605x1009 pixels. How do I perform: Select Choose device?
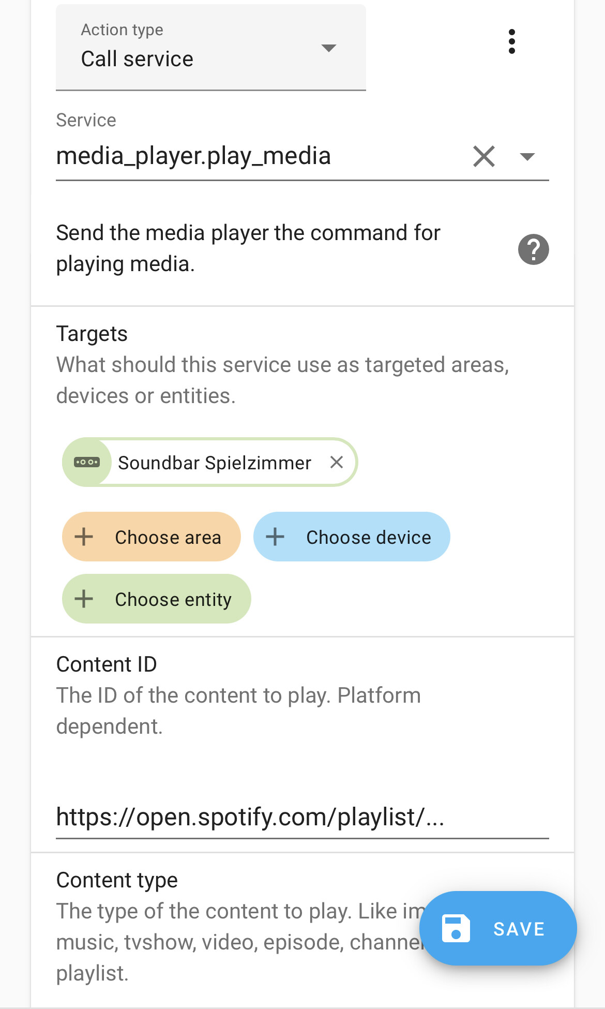(x=352, y=537)
